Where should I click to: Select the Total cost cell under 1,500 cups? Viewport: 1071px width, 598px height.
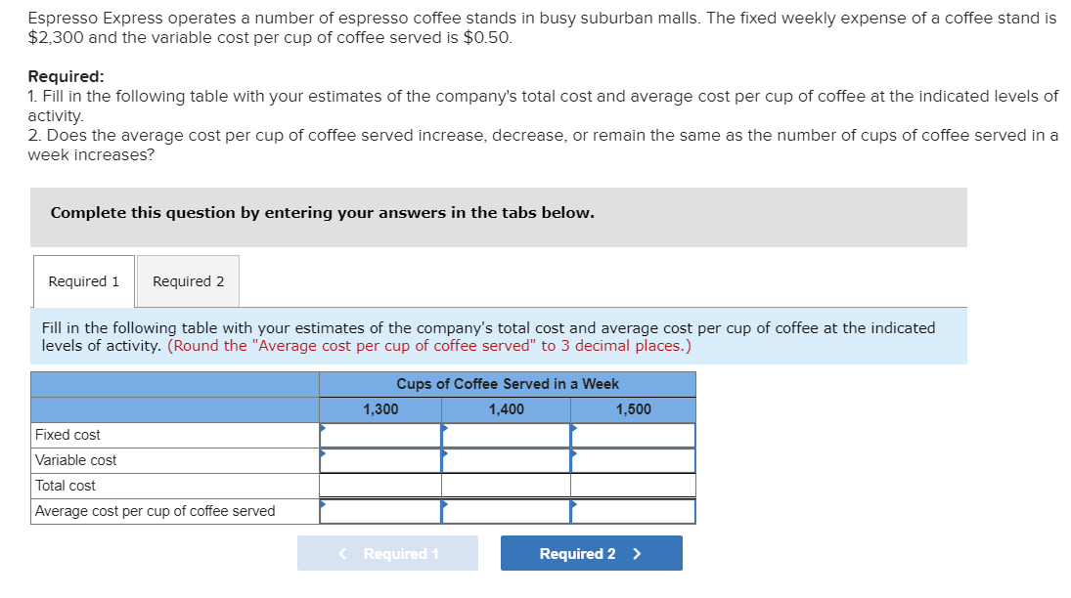point(633,485)
